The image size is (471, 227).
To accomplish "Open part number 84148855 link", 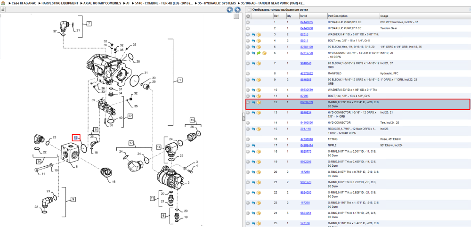I will point(307,22).
